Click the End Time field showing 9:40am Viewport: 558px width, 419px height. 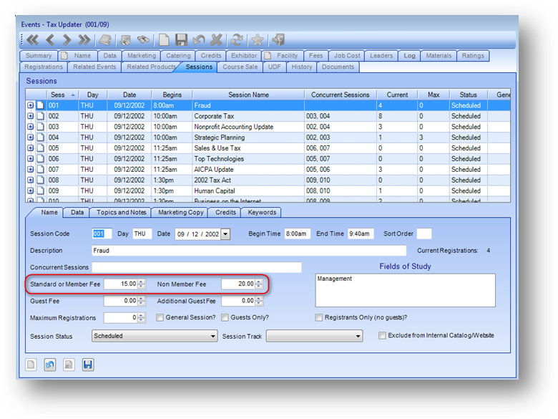click(361, 233)
